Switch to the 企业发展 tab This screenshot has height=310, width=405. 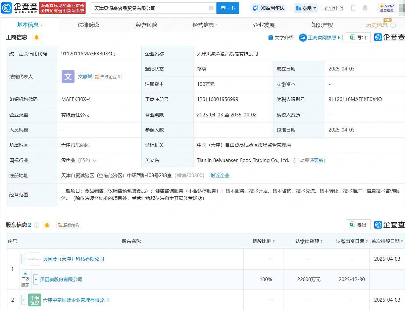click(x=264, y=25)
